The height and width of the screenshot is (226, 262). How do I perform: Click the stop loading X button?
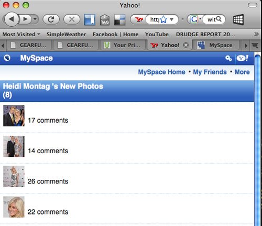(x=72, y=19)
